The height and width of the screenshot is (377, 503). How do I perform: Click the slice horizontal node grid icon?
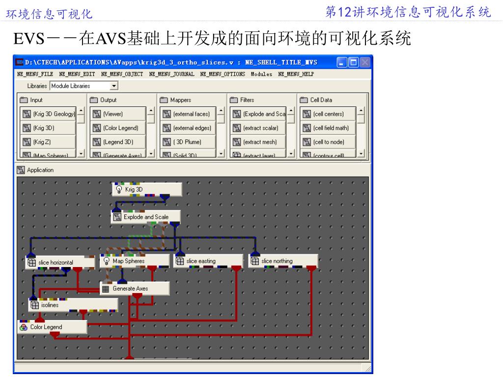click(32, 263)
